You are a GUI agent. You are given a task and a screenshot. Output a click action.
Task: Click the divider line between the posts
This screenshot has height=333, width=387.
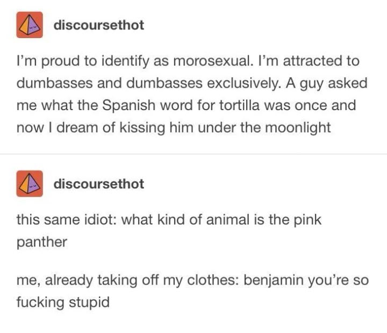(x=193, y=154)
